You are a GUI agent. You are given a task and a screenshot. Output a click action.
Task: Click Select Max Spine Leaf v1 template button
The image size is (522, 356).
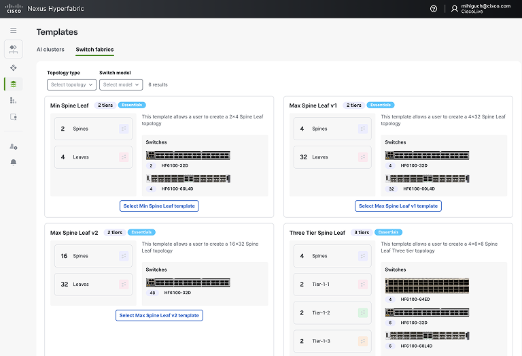click(398, 206)
